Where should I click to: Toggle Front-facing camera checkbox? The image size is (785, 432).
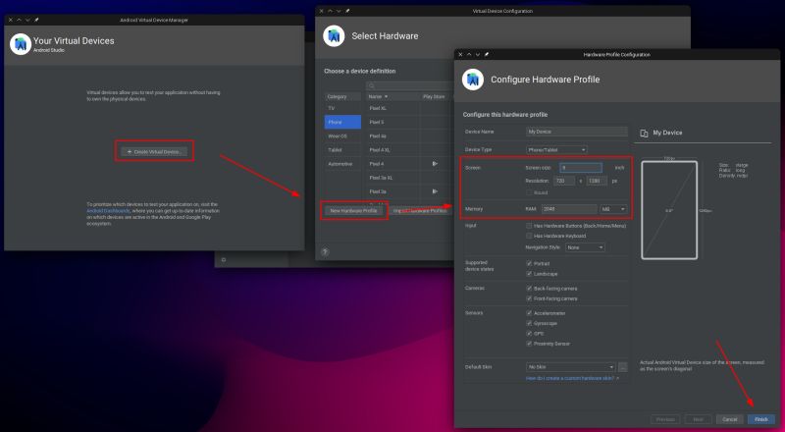pos(529,298)
